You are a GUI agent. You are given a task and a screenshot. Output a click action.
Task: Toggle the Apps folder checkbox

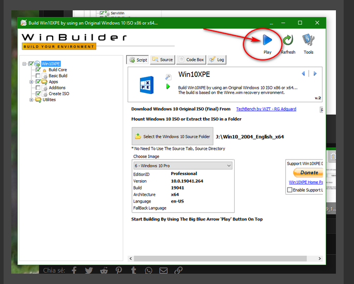(x=38, y=82)
